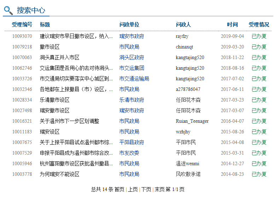Screen dimensions: 274x202
Task: Open the title 瑞安设区
Action: tap(49, 132)
